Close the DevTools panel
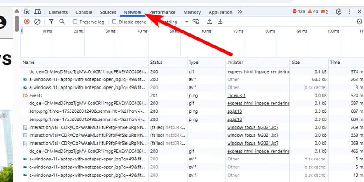This screenshot has height=182, width=364. click(359, 12)
